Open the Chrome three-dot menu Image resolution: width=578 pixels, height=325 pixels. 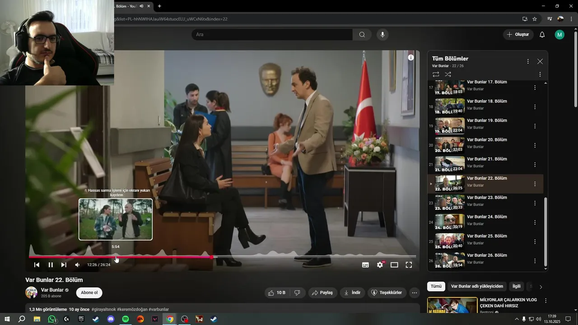571,19
